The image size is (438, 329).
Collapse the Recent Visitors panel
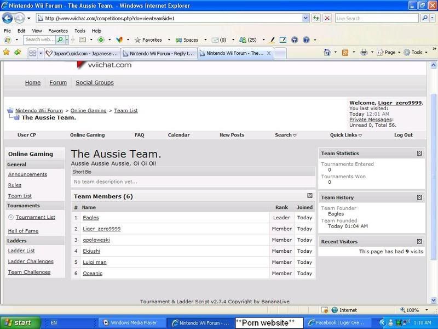click(x=419, y=241)
